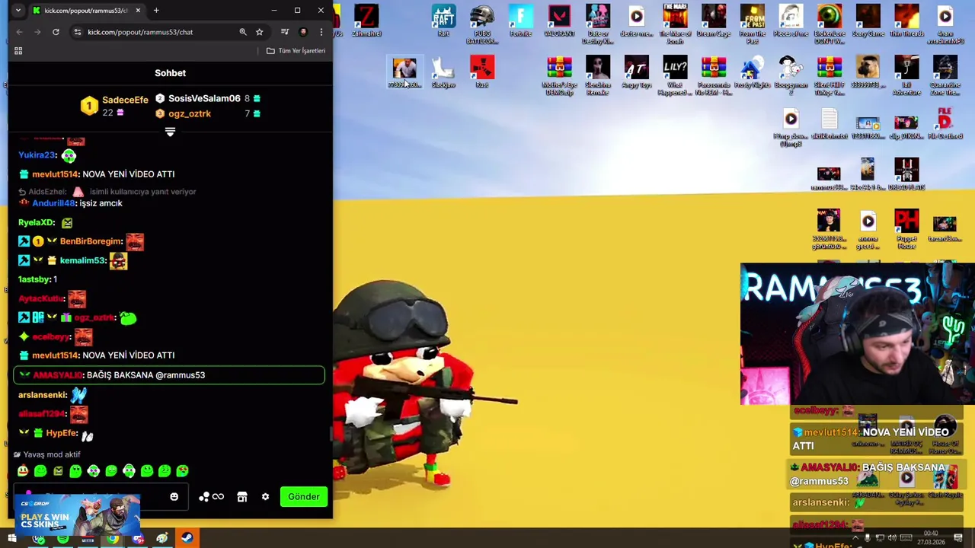The image size is (975, 548).
Task: Open Steam from the taskbar
Action: point(187,539)
